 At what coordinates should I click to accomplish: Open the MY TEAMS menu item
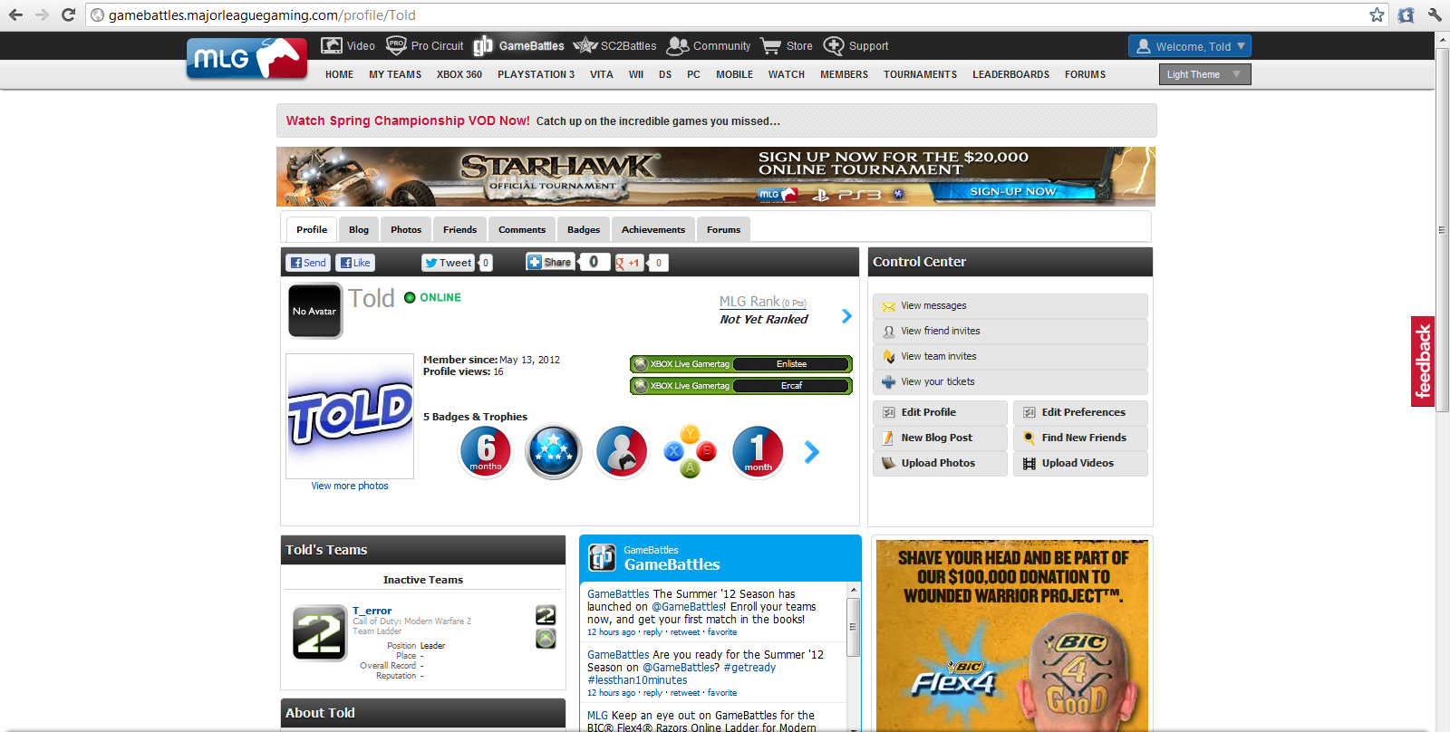(395, 74)
